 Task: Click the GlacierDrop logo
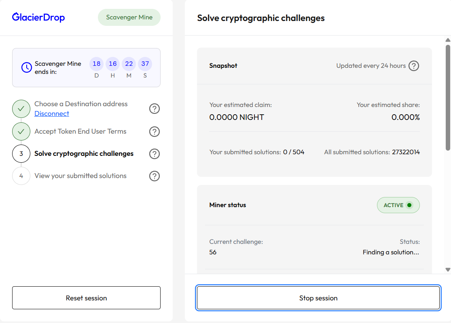[x=38, y=17]
